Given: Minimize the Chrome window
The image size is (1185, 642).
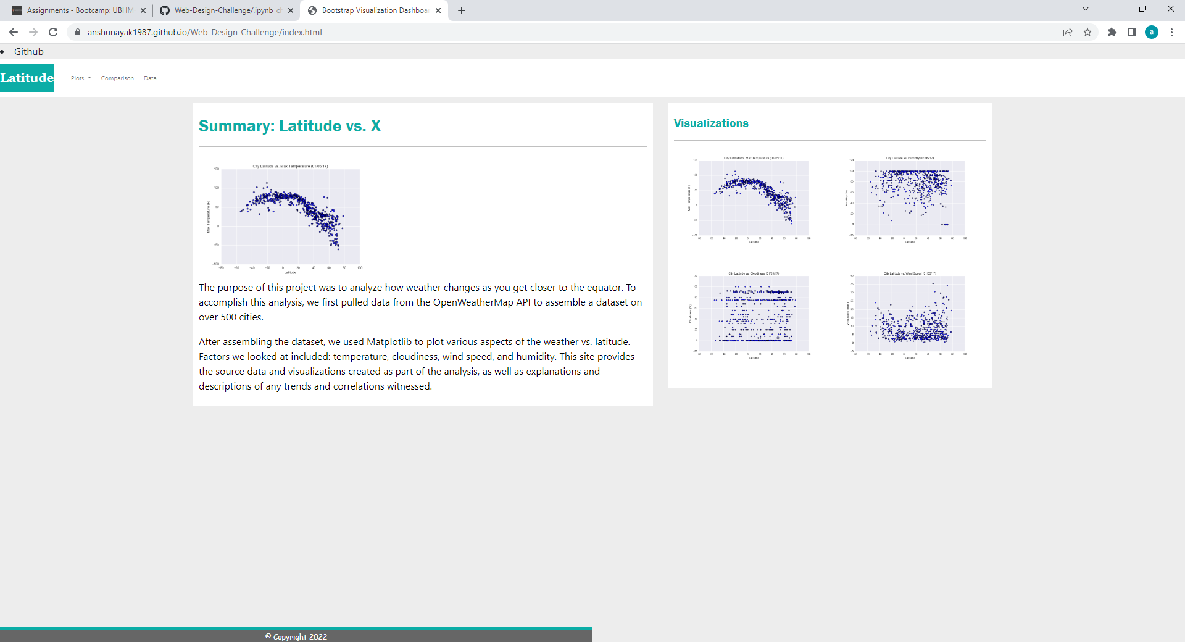Looking at the screenshot, I should [x=1114, y=9].
